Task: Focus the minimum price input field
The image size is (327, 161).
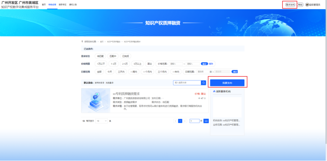Action: pyautogui.click(x=176, y=64)
